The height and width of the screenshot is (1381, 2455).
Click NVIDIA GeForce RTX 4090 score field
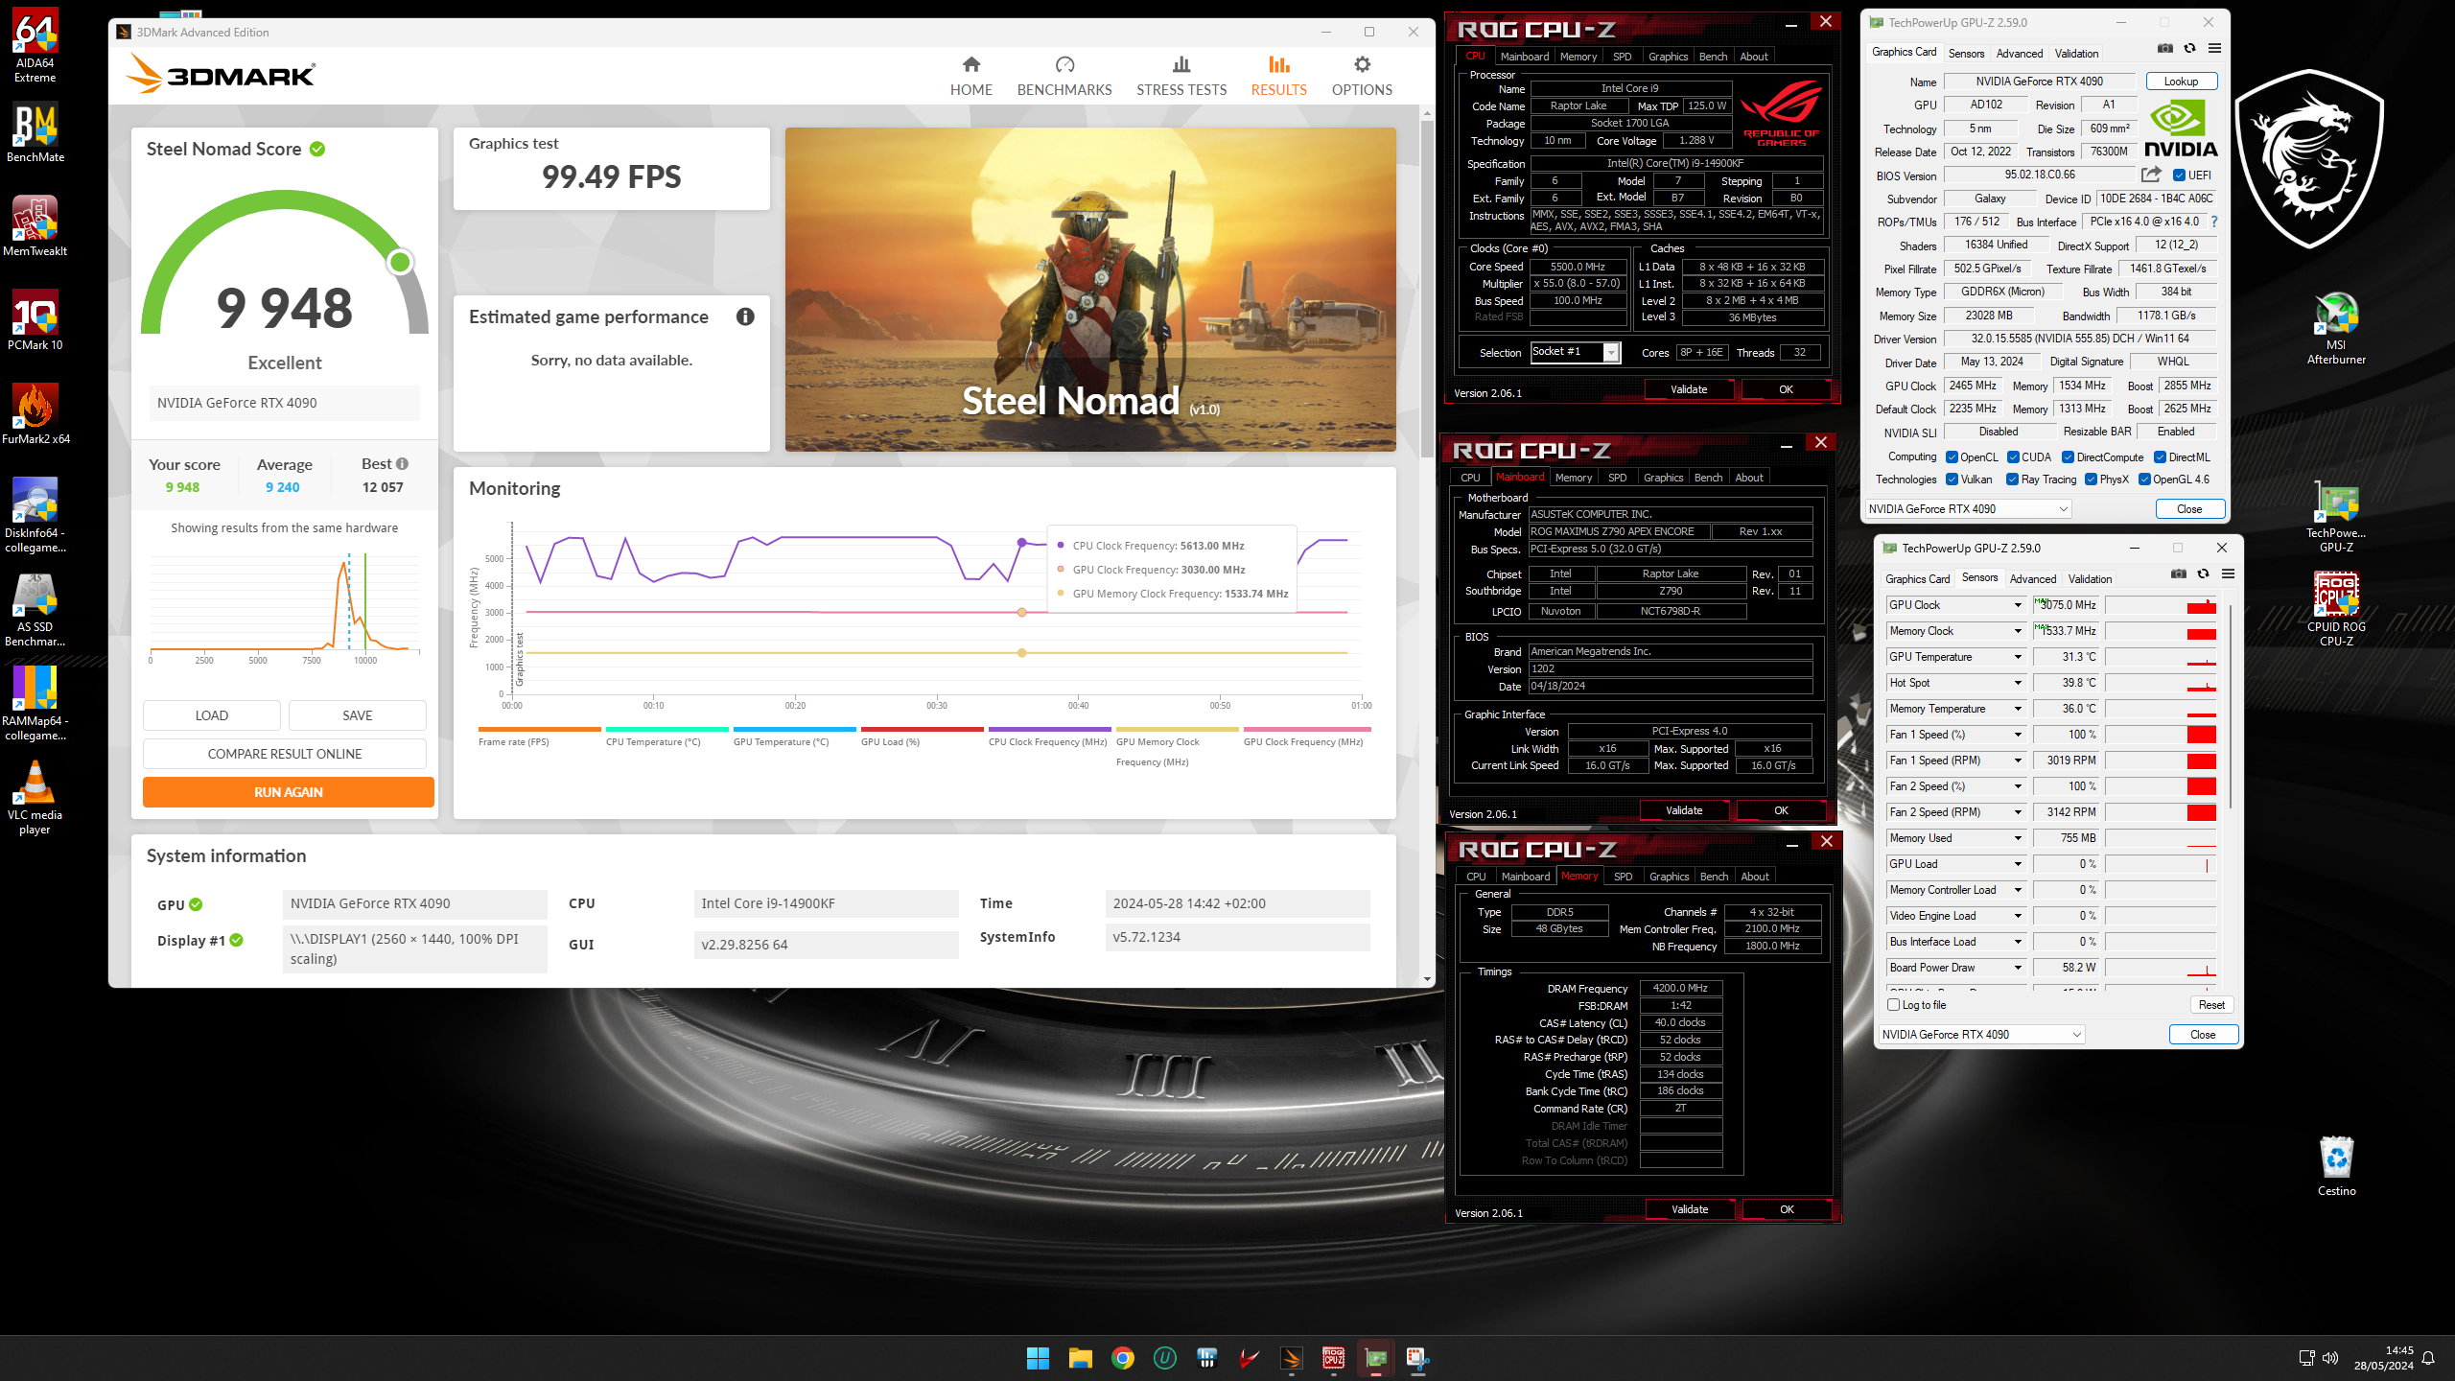click(x=284, y=403)
